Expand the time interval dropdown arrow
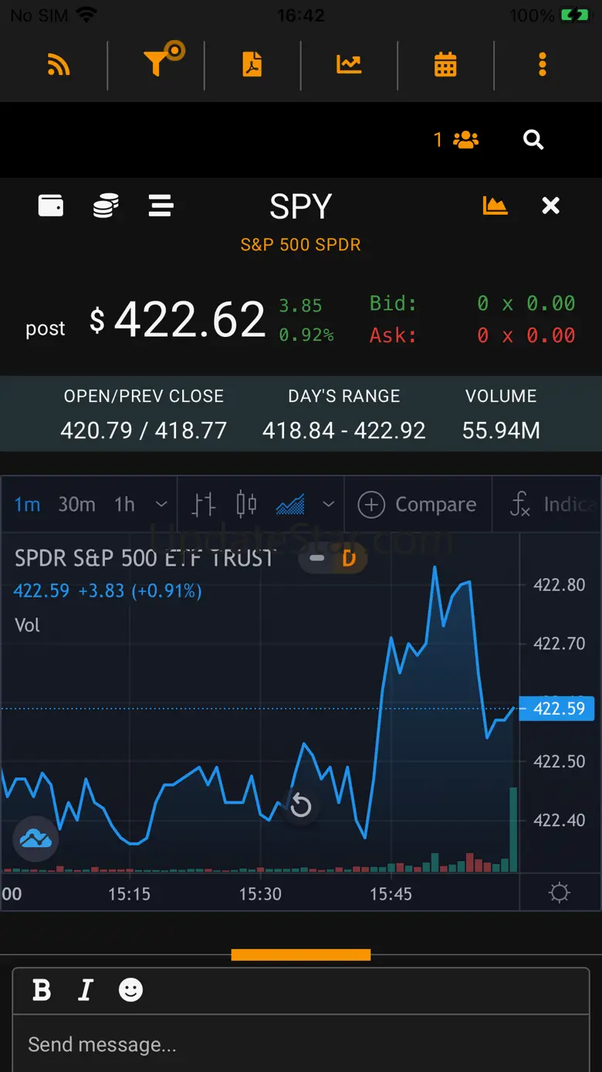Screen dimensions: 602x1072 pyautogui.click(x=161, y=505)
